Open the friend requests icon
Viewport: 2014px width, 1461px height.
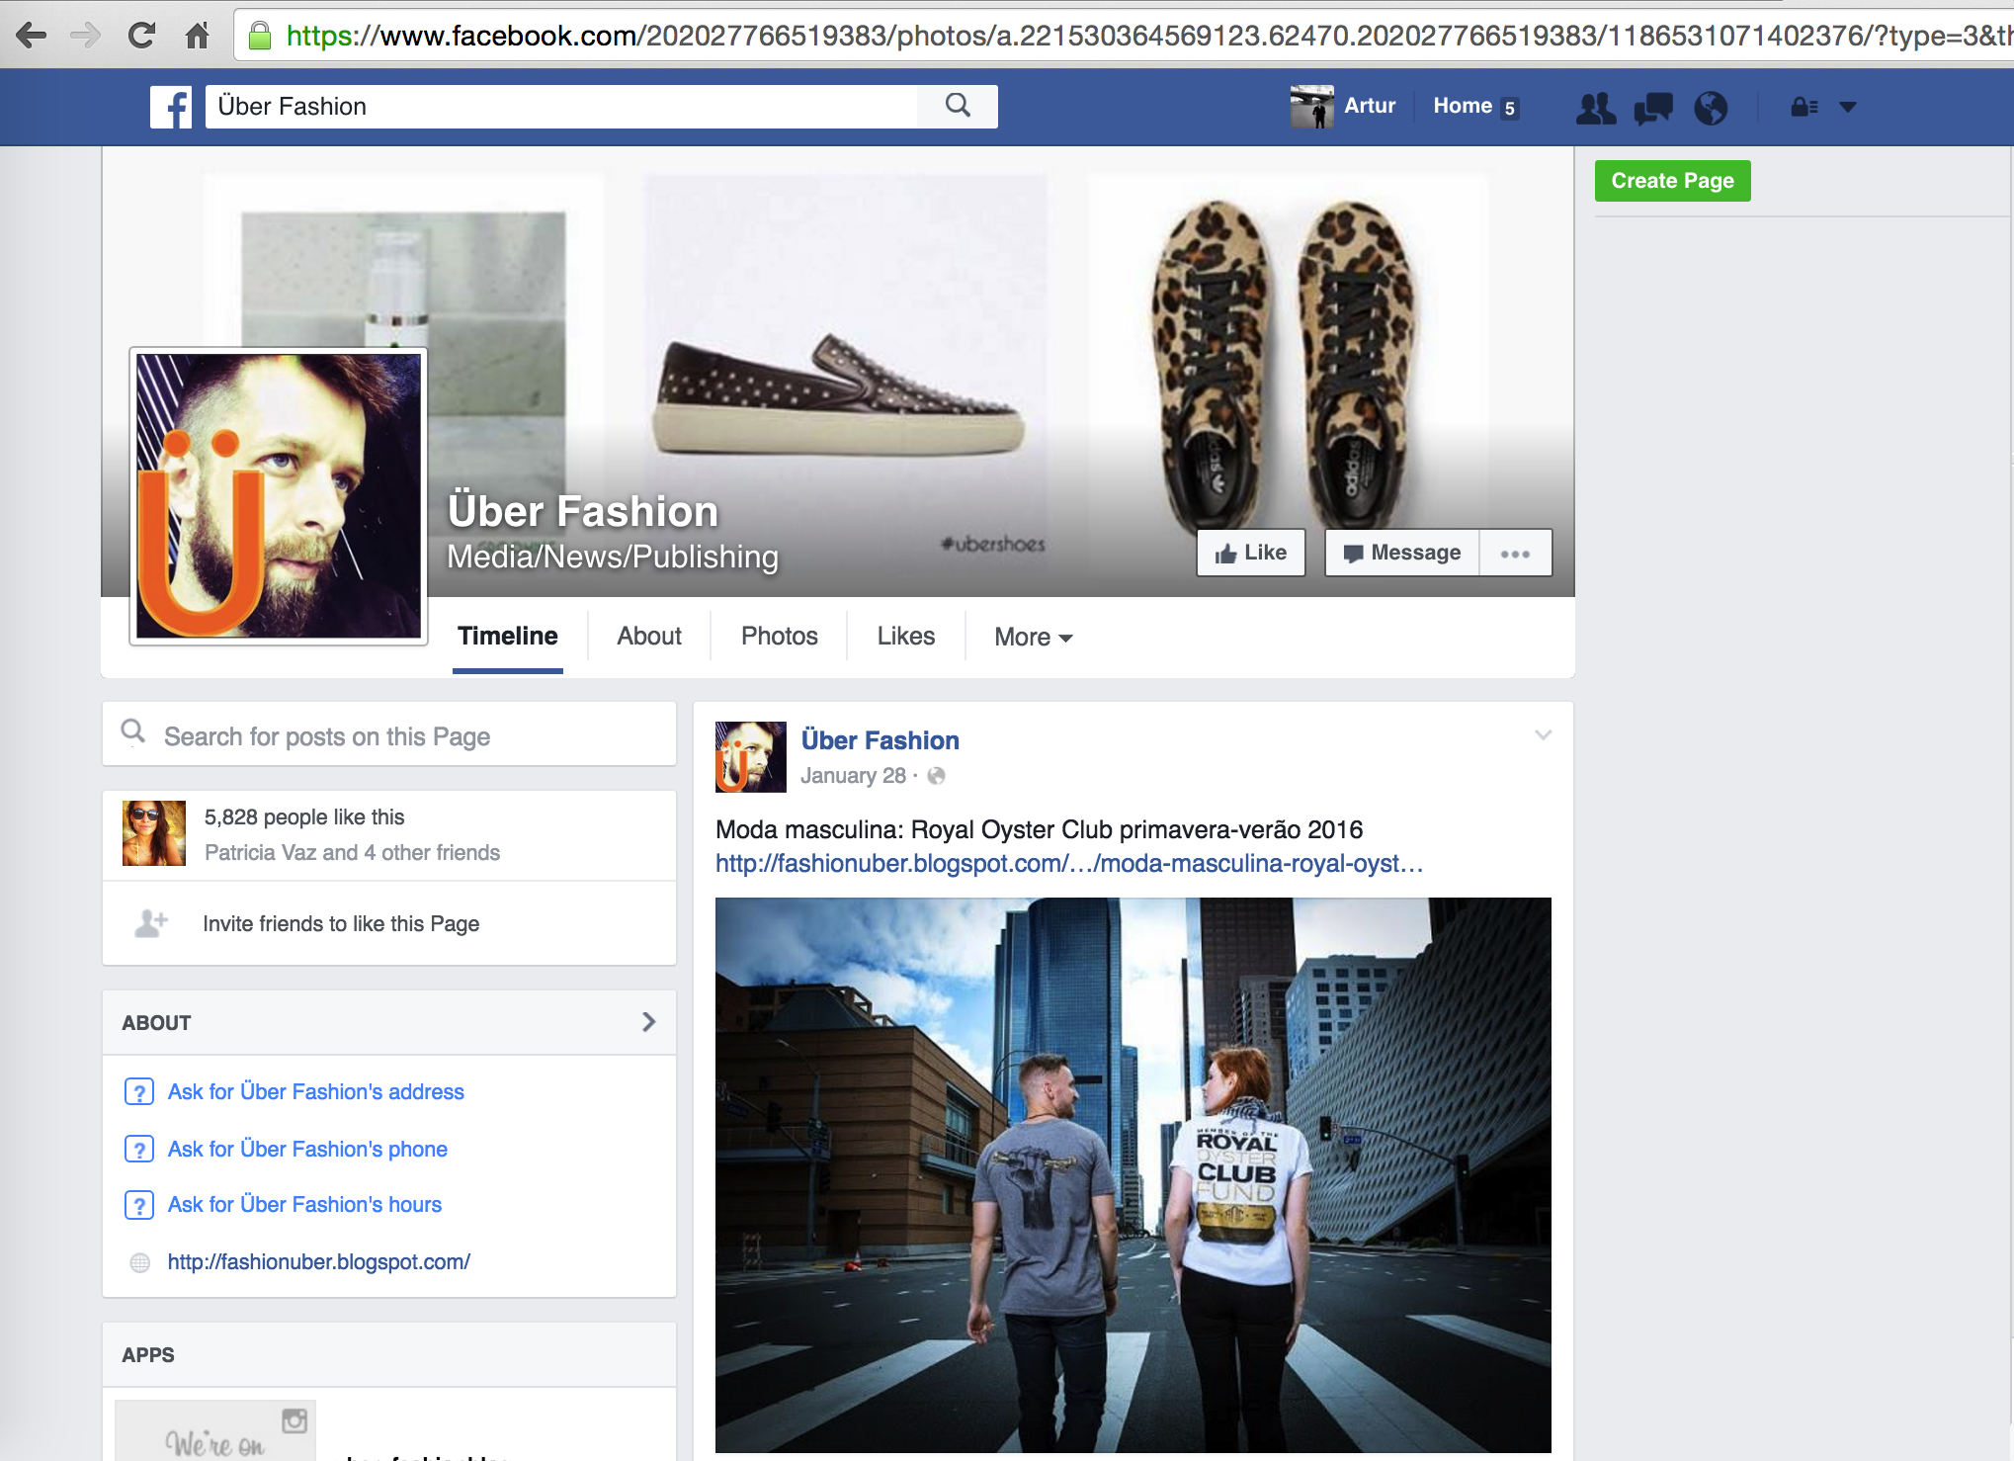click(1595, 108)
